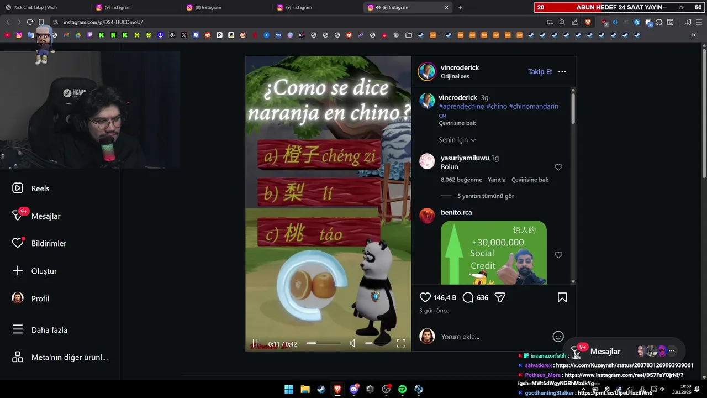
Task: Click Çevirisine bak under the caption
Action: pos(457,123)
